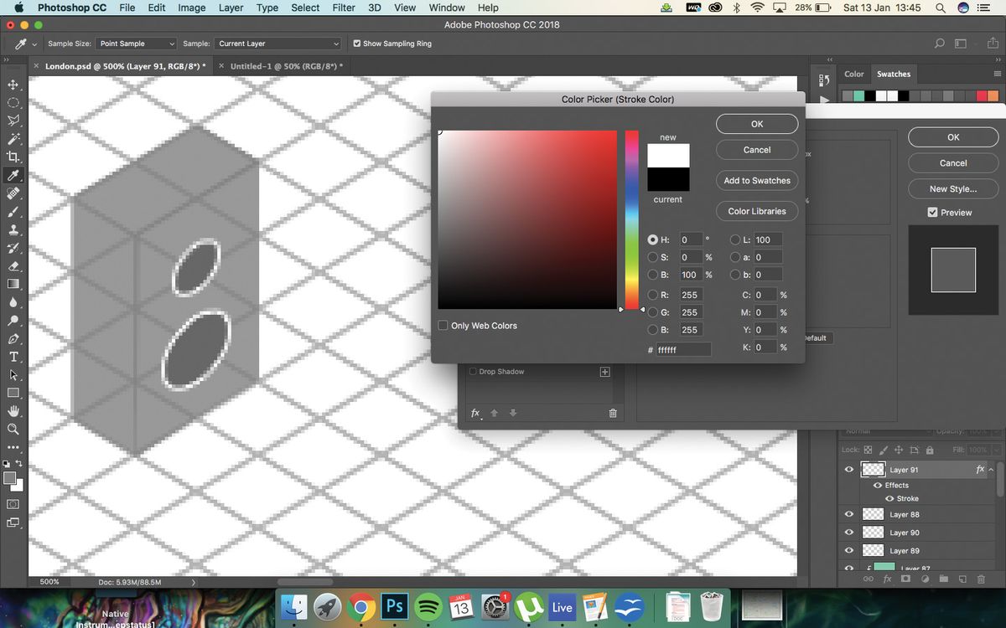This screenshot has width=1006, height=628.
Task: Select the Gradient tool
Action: point(13,284)
